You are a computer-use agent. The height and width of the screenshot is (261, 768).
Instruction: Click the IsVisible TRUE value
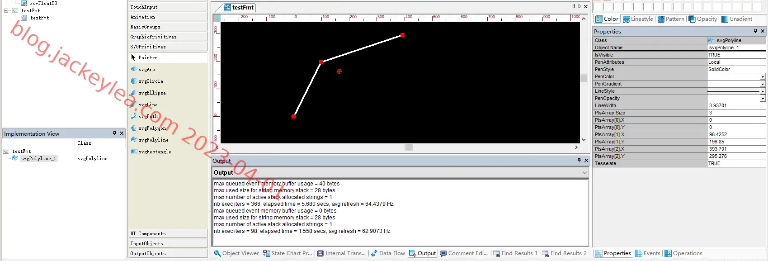click(736, 55)
